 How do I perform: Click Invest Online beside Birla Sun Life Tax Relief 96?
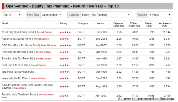point(43,58)
